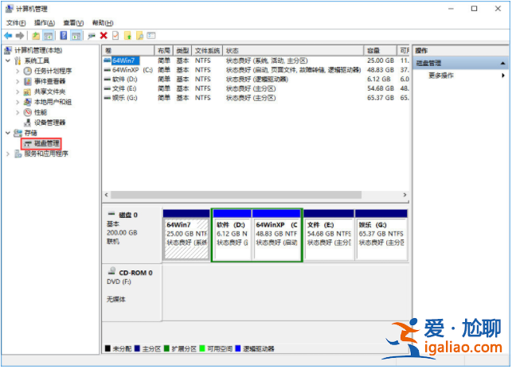
Task: Click the 任务计划程序 clock icon
Action: pyautogui.click(x=28, y=71)
